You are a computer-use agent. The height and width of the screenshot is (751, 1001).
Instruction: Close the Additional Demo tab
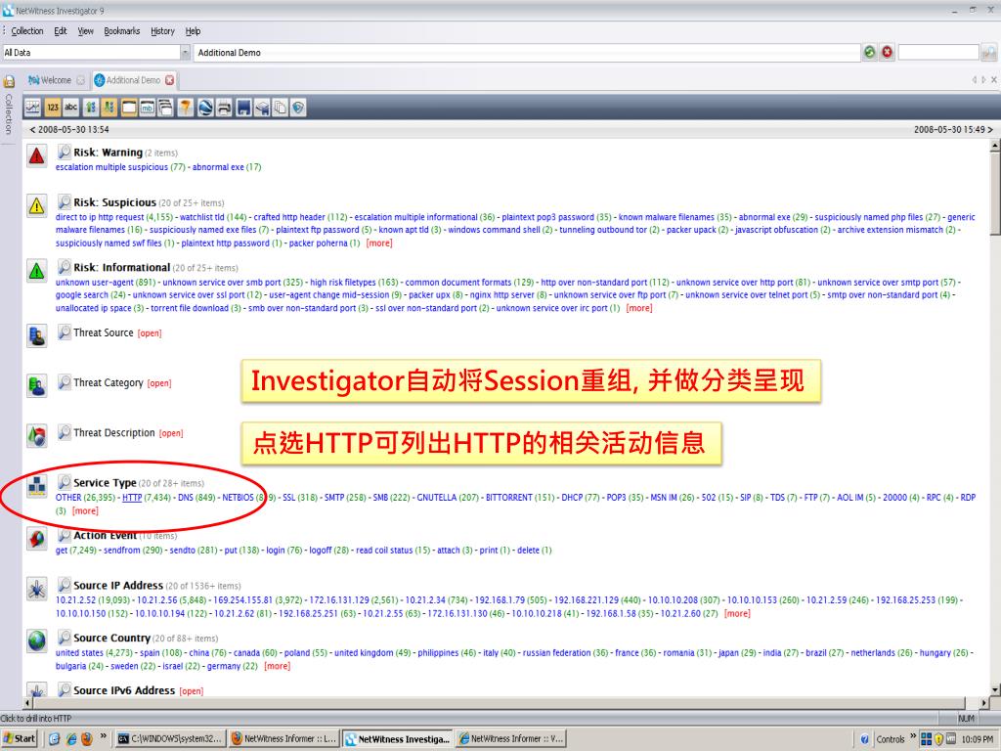169,80
